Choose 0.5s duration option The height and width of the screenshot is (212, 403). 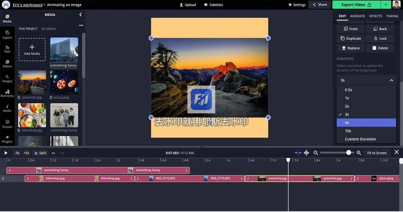click(366, 90)
